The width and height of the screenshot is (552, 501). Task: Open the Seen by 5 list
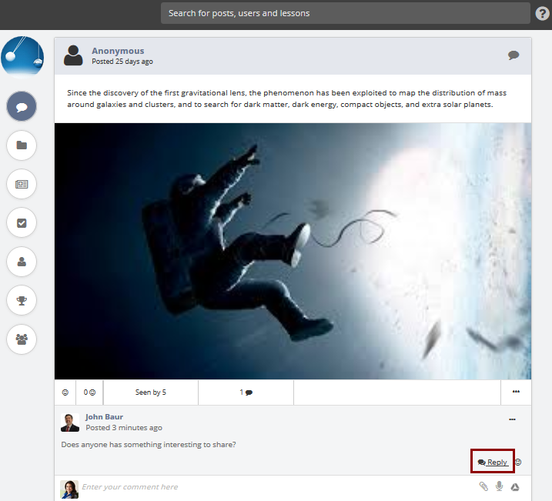151,392
